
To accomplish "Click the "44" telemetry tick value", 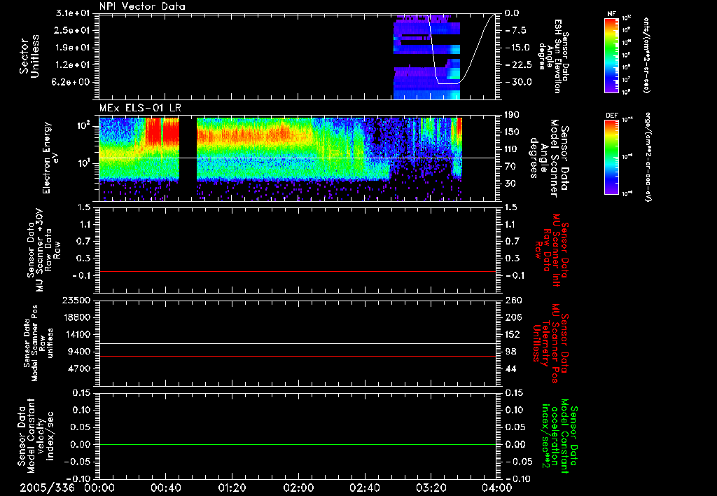I will coord(511,368).
